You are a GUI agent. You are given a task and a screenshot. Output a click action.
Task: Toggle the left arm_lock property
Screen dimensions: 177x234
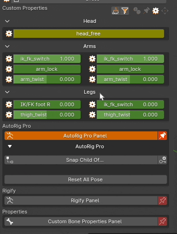pyautogui.click(x=47, y=69)
